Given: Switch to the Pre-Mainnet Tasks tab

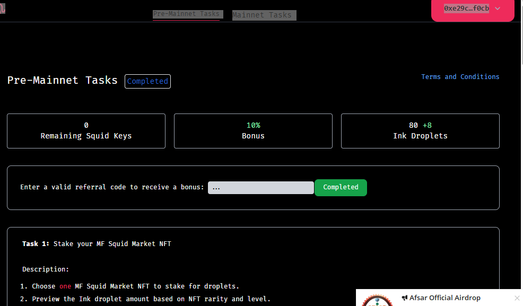Looking at the screenshot, I should (186, 14).
